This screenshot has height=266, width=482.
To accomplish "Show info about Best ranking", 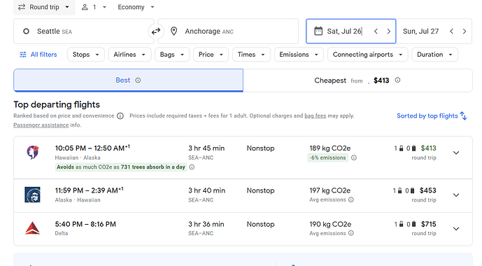I will [138, 80].
